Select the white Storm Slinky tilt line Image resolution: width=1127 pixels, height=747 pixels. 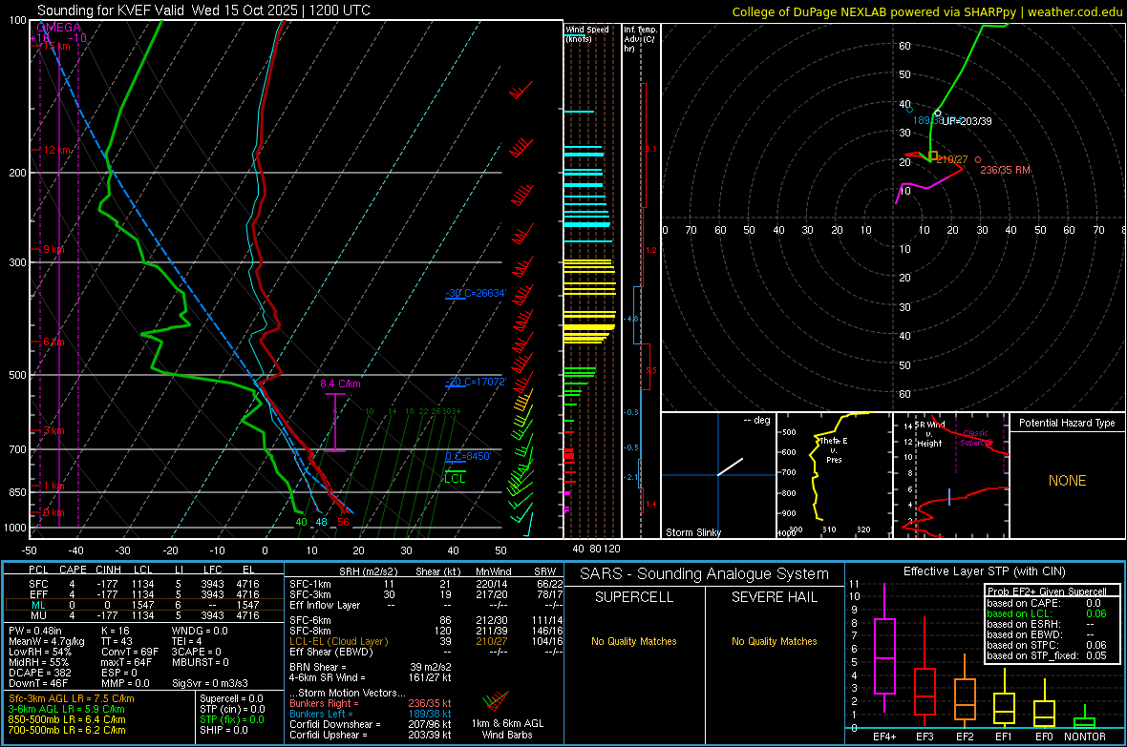[x=731, y=467]
